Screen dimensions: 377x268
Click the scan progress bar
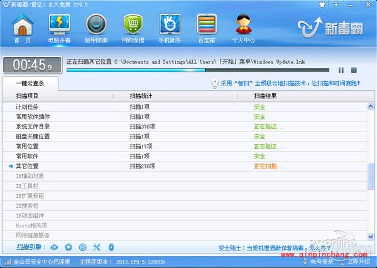click(198, 70)
